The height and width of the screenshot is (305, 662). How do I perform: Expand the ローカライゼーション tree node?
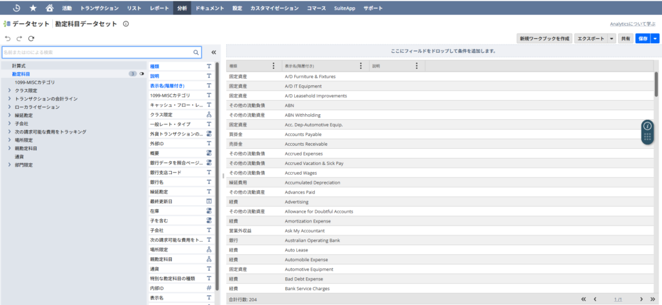click(9, 107)
